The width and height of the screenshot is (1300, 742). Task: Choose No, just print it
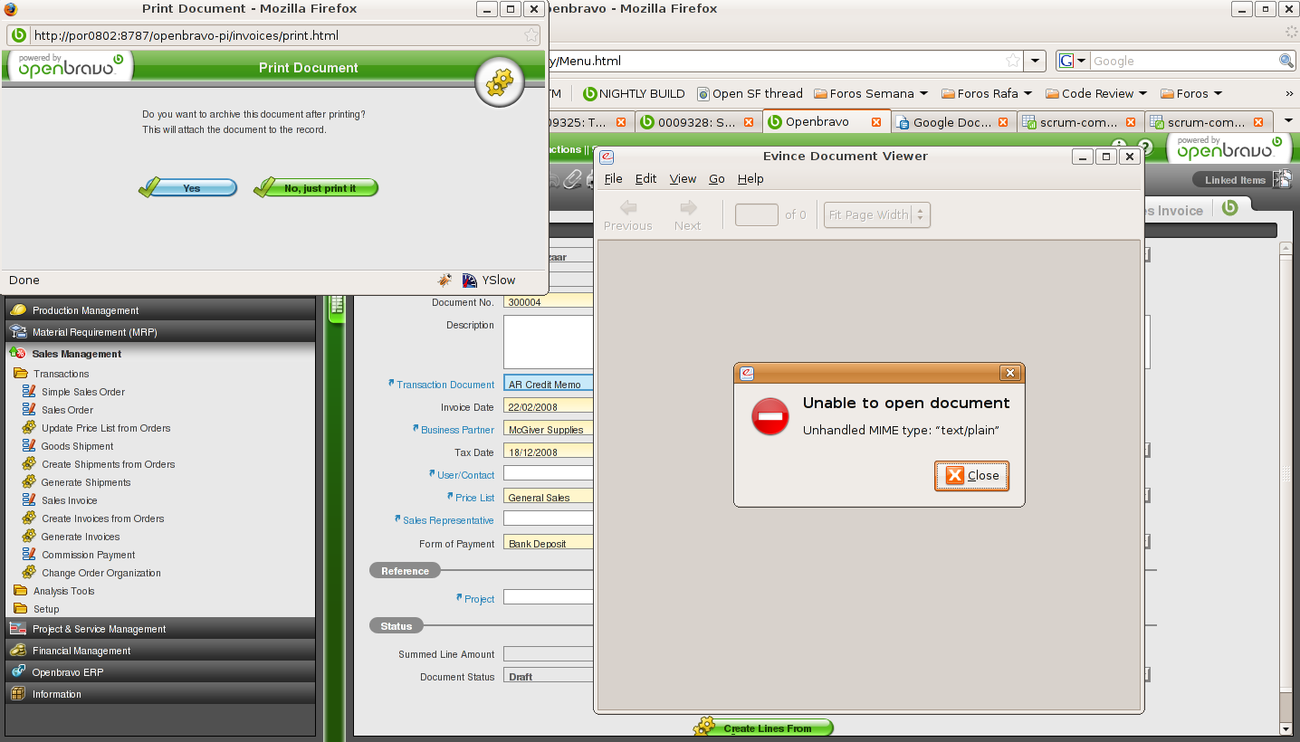pos(316,187)
